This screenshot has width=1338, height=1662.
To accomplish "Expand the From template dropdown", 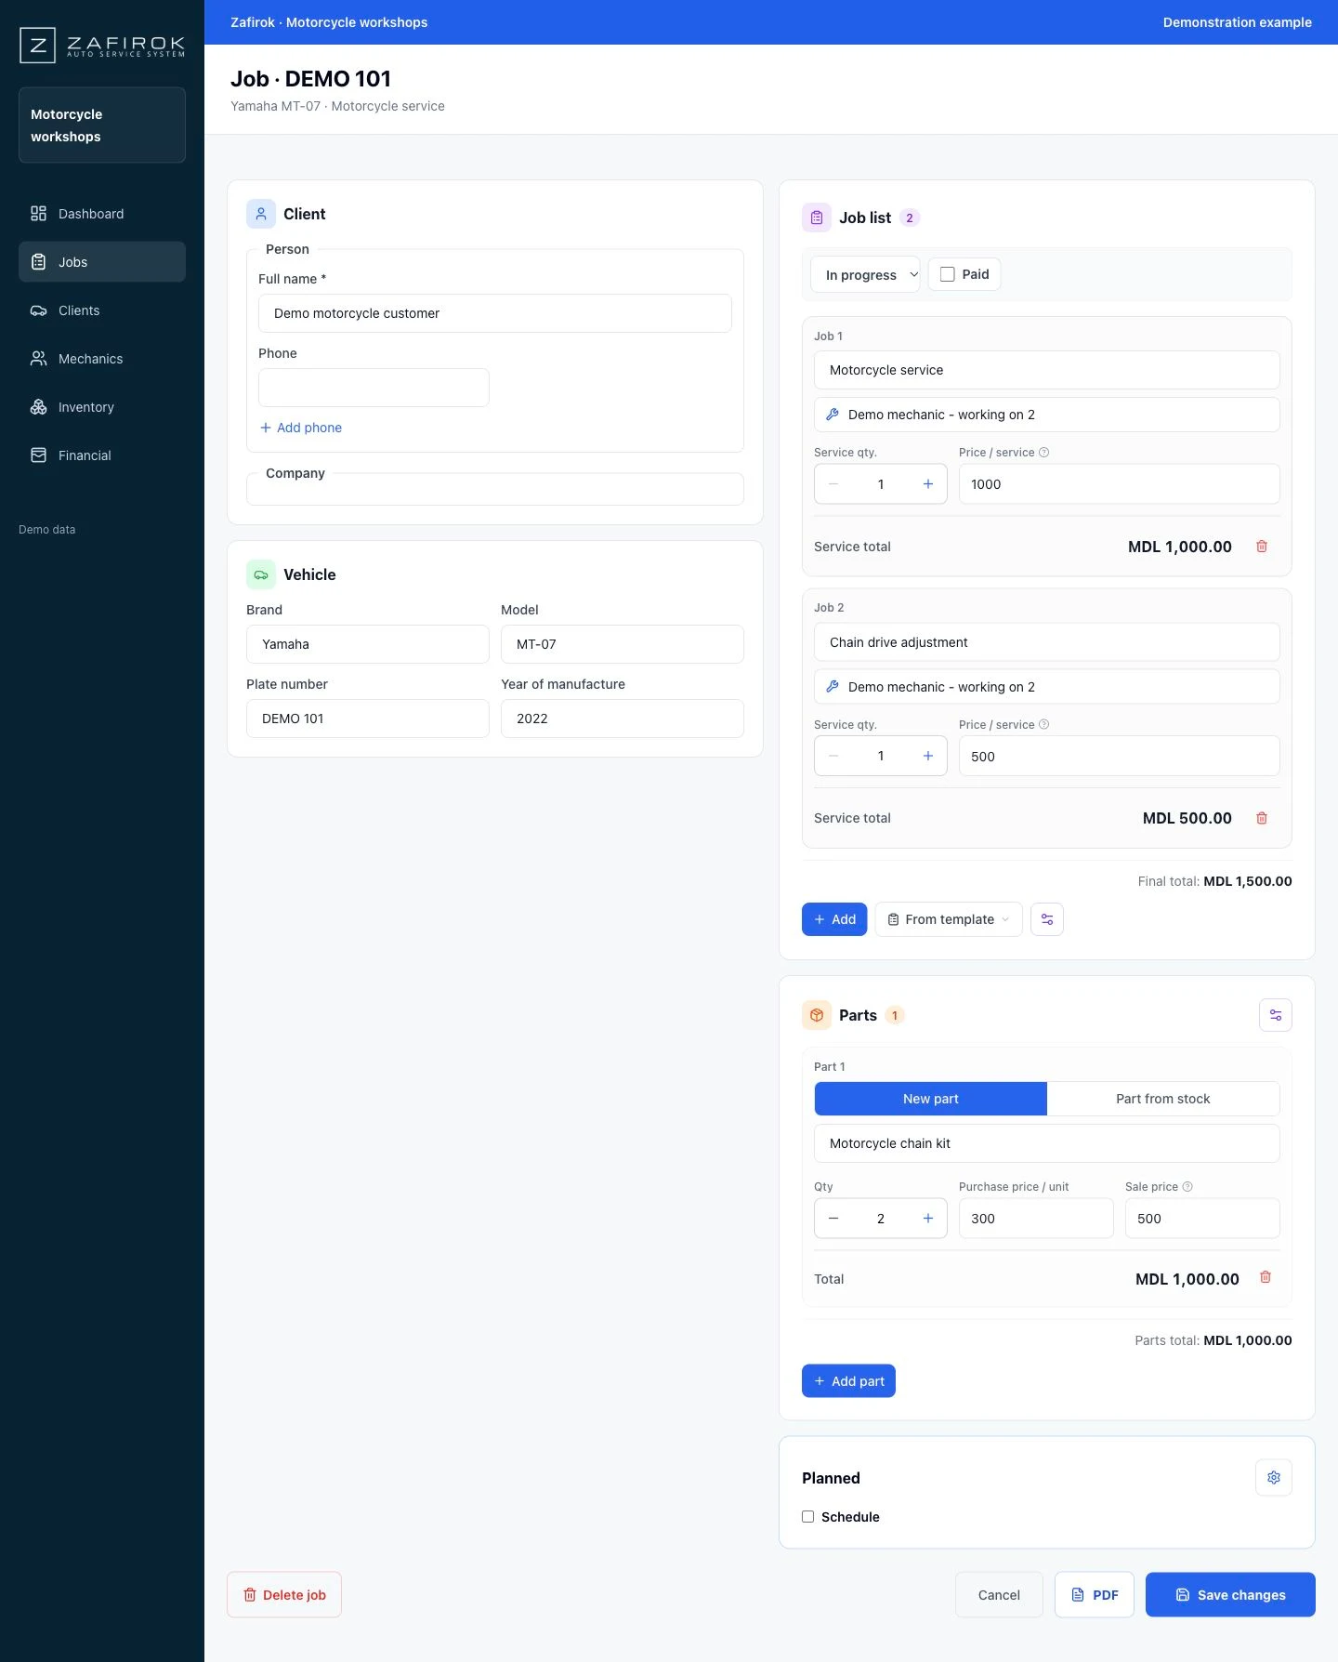I will coord(949,919).
